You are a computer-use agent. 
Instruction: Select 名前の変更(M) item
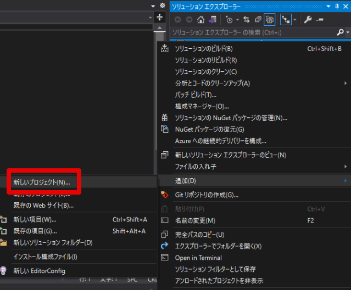(x=254, y=221)
